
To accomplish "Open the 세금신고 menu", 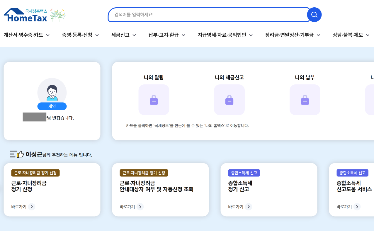I will click(x=120, y=35).
